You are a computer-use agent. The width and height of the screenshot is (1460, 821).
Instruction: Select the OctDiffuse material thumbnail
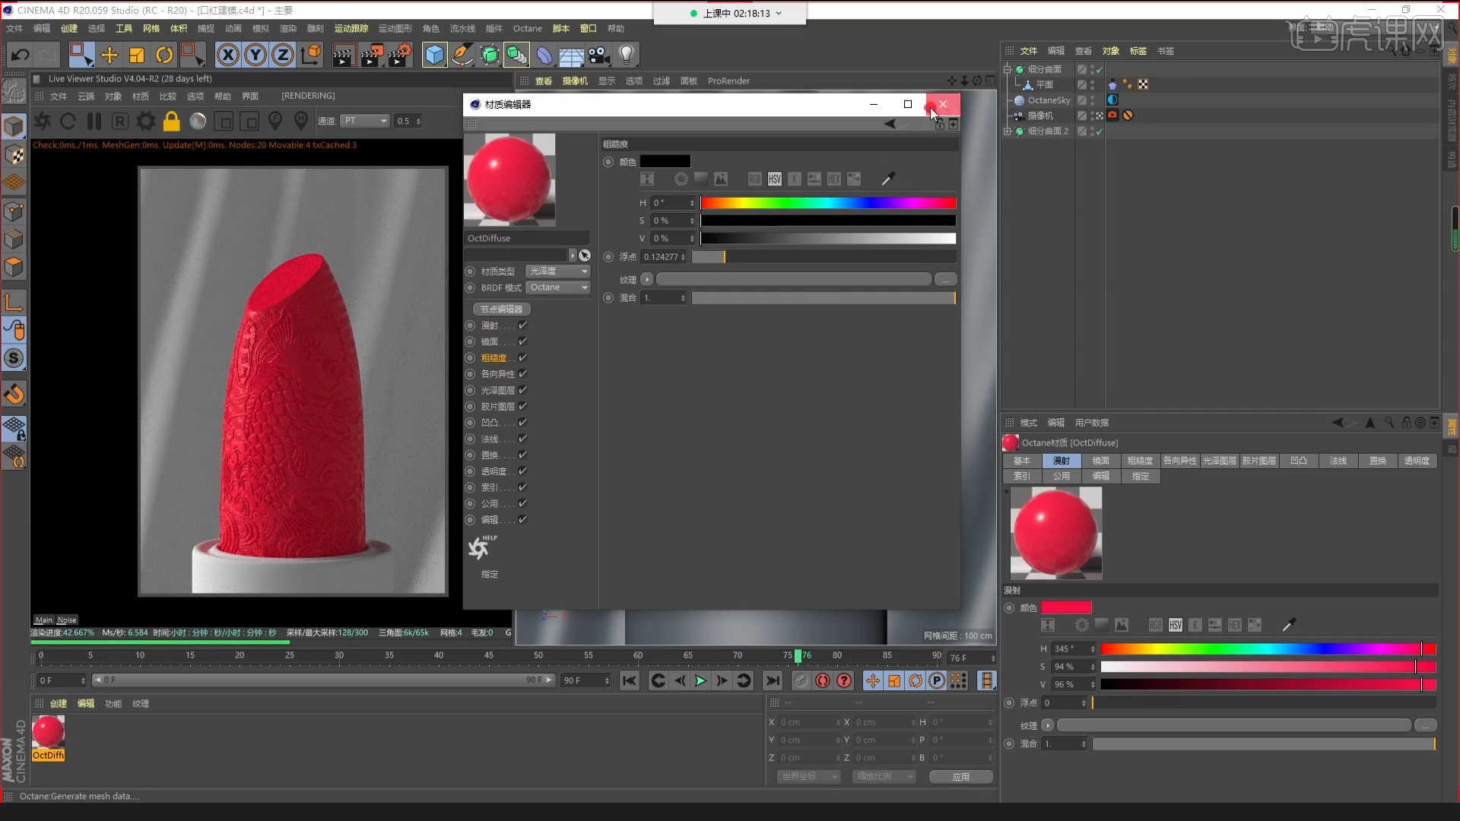pyautogui.click(x=48, y=732)
